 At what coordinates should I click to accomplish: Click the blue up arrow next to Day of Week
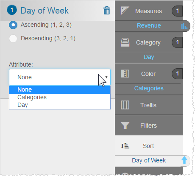coord(184,160)
